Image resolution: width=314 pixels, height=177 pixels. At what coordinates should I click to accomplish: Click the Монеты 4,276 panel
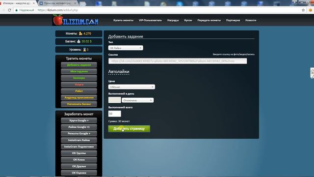tap(78, 33)
